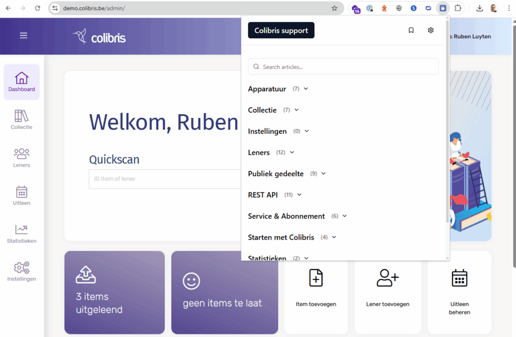
Task: Expand Starten met Colibris category chevron
Action: [334, 237]
